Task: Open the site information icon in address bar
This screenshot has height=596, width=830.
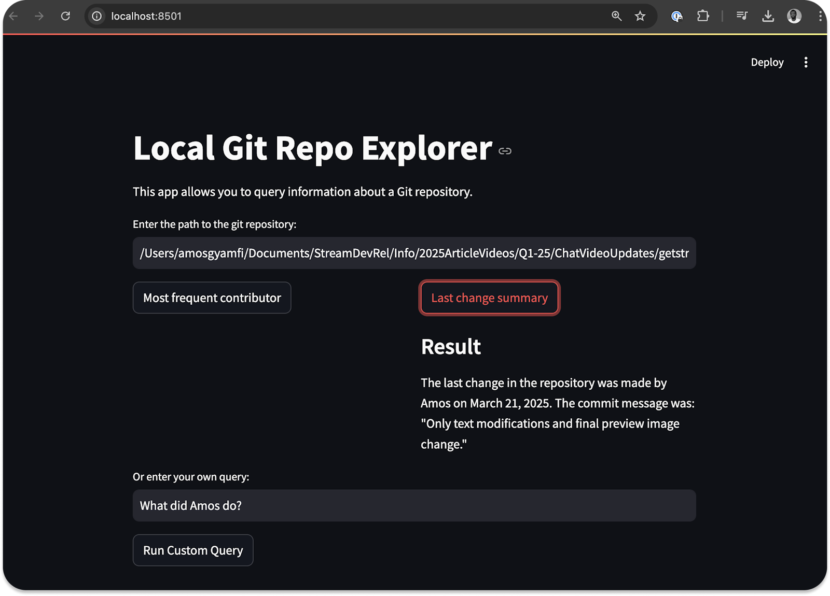Action: point(96,16)
